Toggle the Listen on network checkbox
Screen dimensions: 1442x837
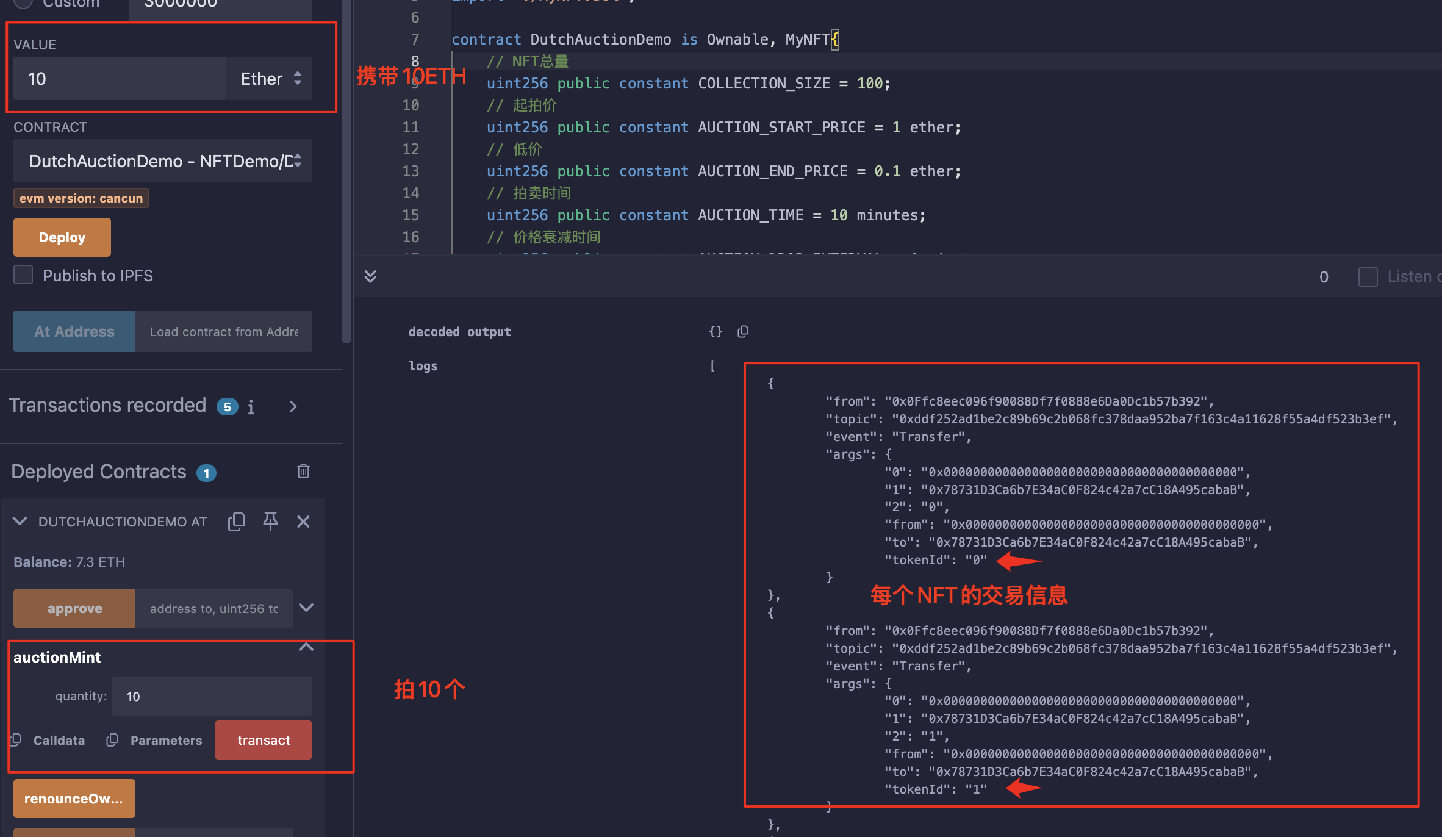pyautogui.click(x=1368, y=277)
